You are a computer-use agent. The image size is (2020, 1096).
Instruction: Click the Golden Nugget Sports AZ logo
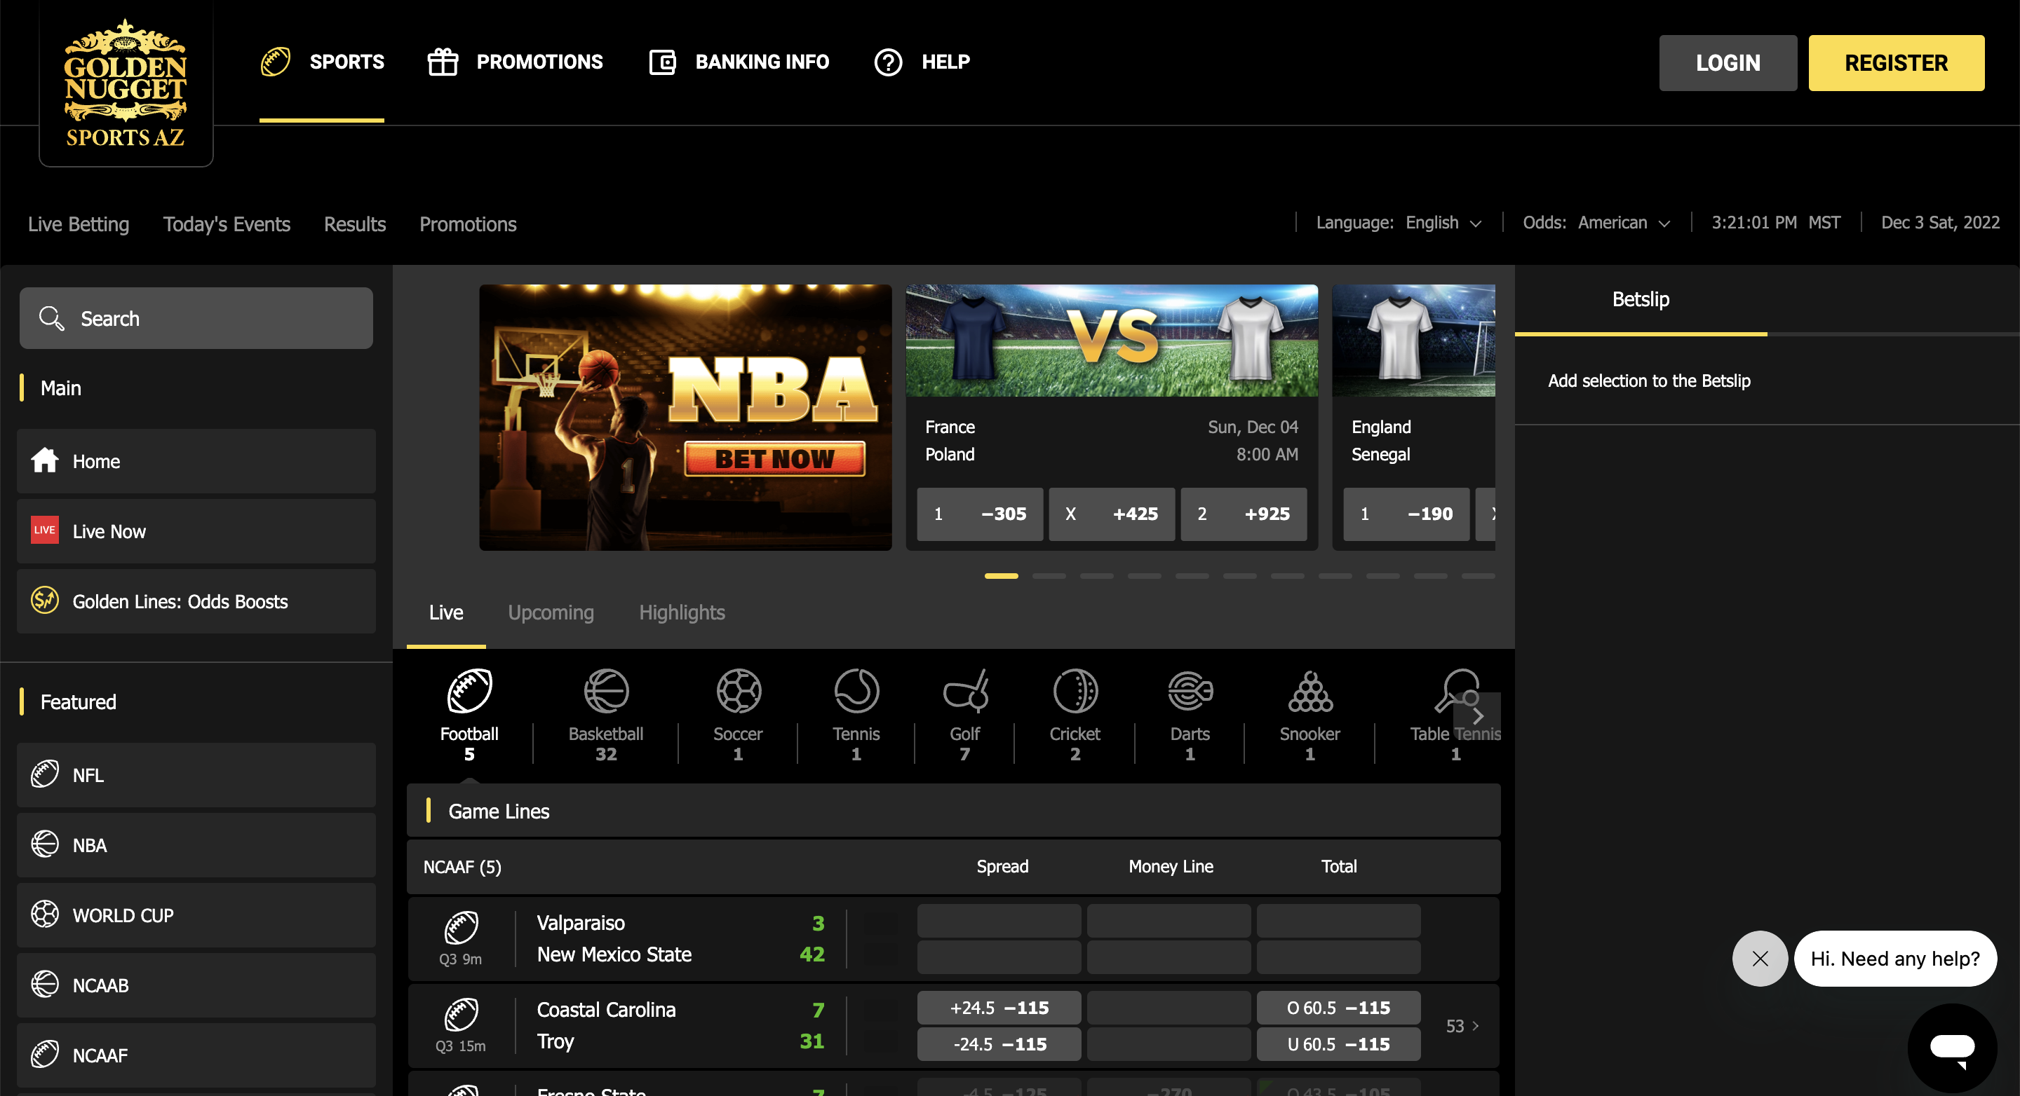coord(126,83)
